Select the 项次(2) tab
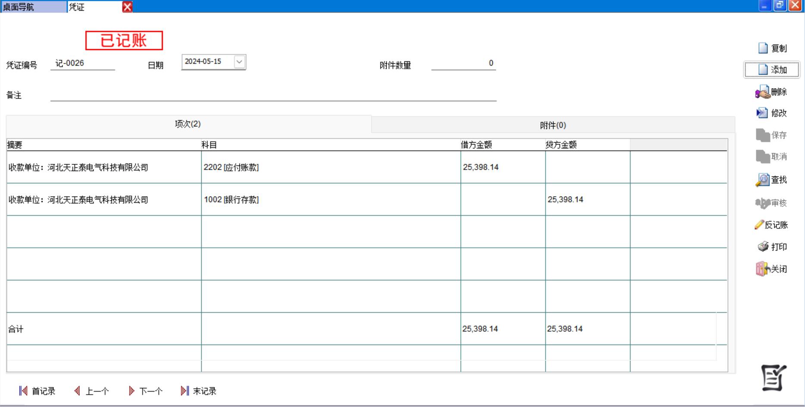The height and width of the screenshot is (407, 805). point(188,124)
